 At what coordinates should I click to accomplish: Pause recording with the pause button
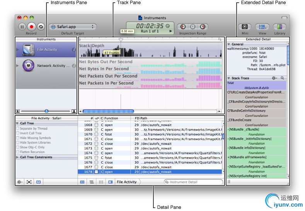pyautogui.click(x=22, y=27)
